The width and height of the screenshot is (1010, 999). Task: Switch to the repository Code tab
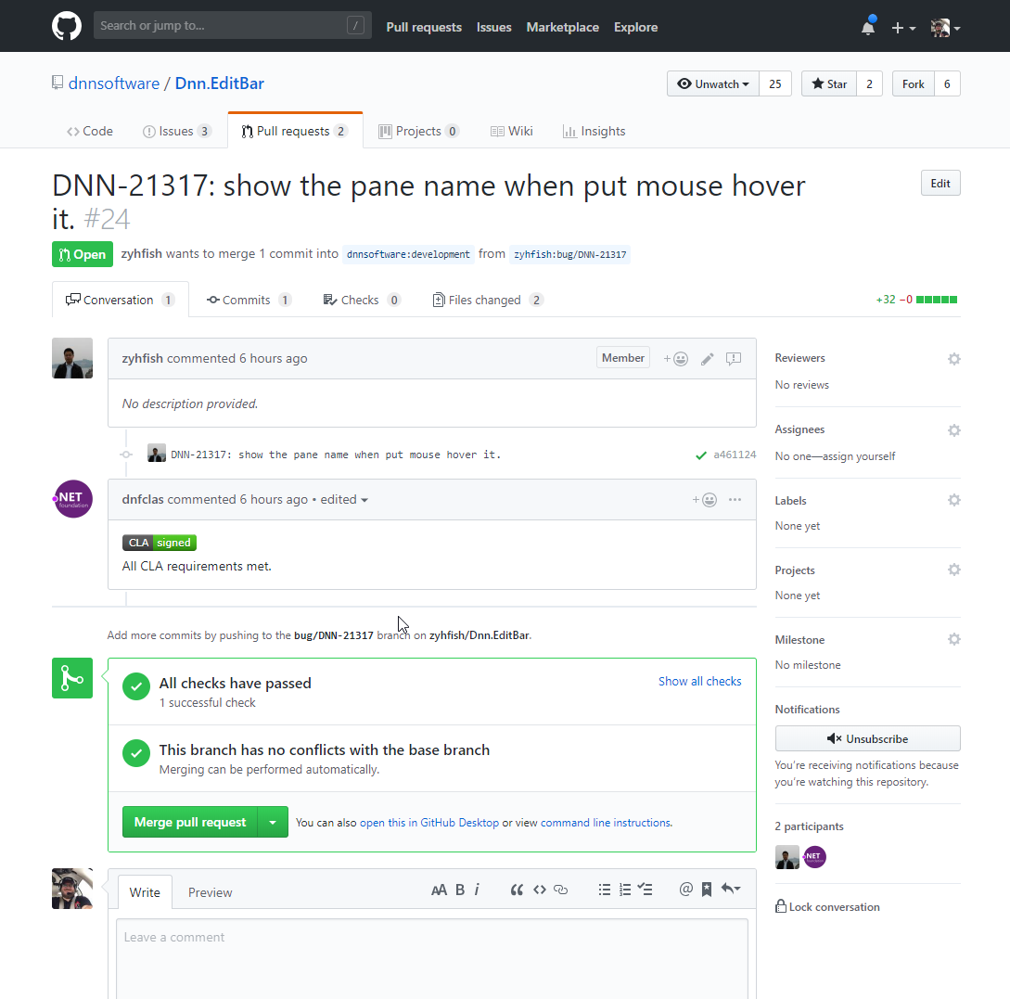coord(90,131)
